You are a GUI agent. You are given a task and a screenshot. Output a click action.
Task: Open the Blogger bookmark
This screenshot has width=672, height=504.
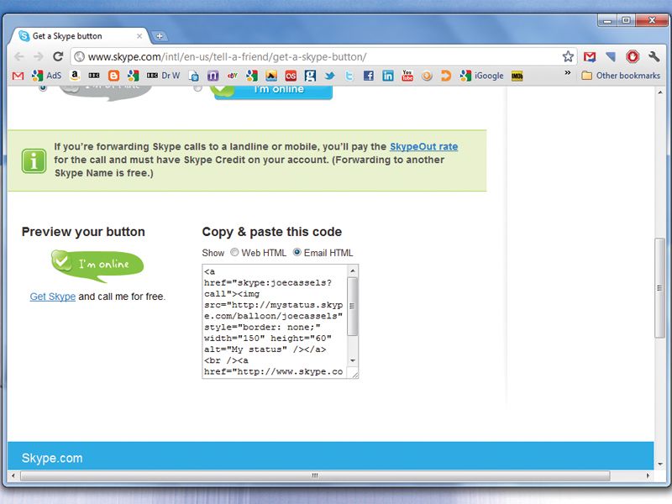[113, 76]
